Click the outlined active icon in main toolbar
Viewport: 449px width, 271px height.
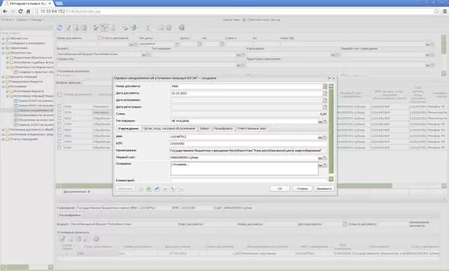tap(104, 28)
